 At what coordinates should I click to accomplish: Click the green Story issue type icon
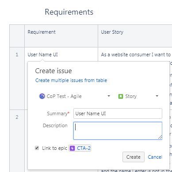coord(121,96)
